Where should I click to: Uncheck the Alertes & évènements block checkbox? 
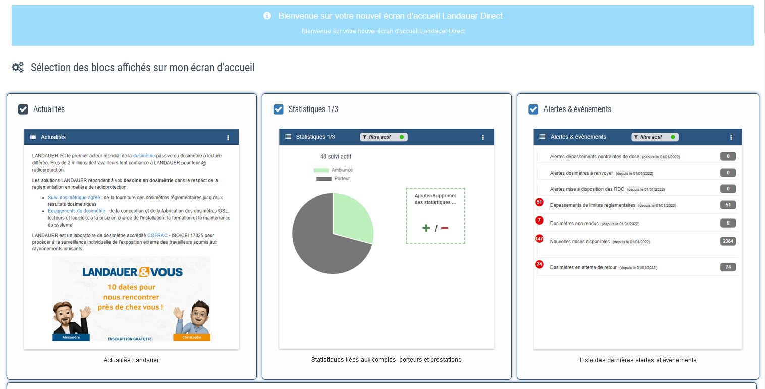tap(533, 109)
